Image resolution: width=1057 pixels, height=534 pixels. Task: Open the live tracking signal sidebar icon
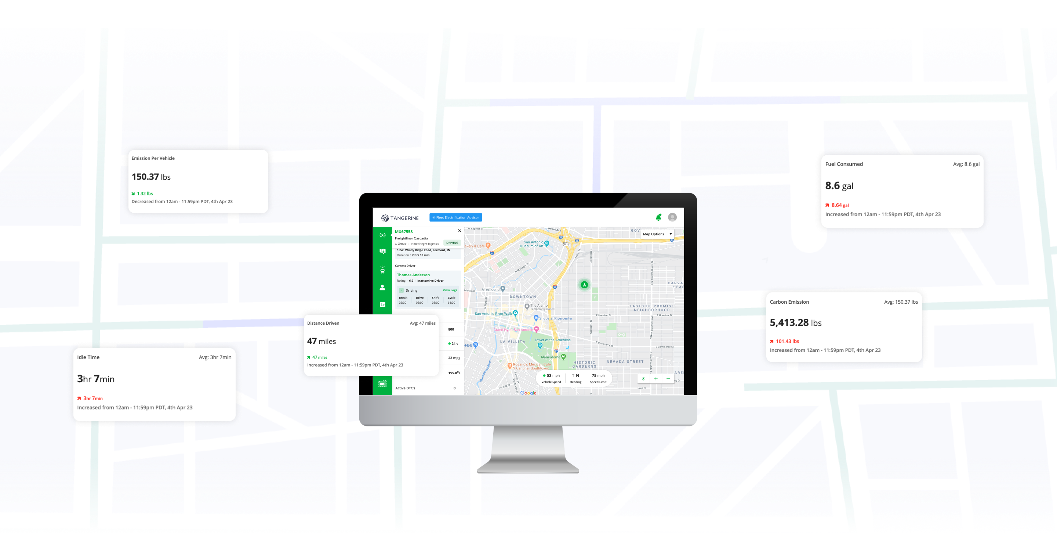(382, 235)
